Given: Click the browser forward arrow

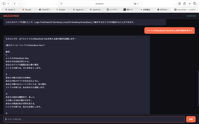Looking at the screenshot, I should click(20, 3).
